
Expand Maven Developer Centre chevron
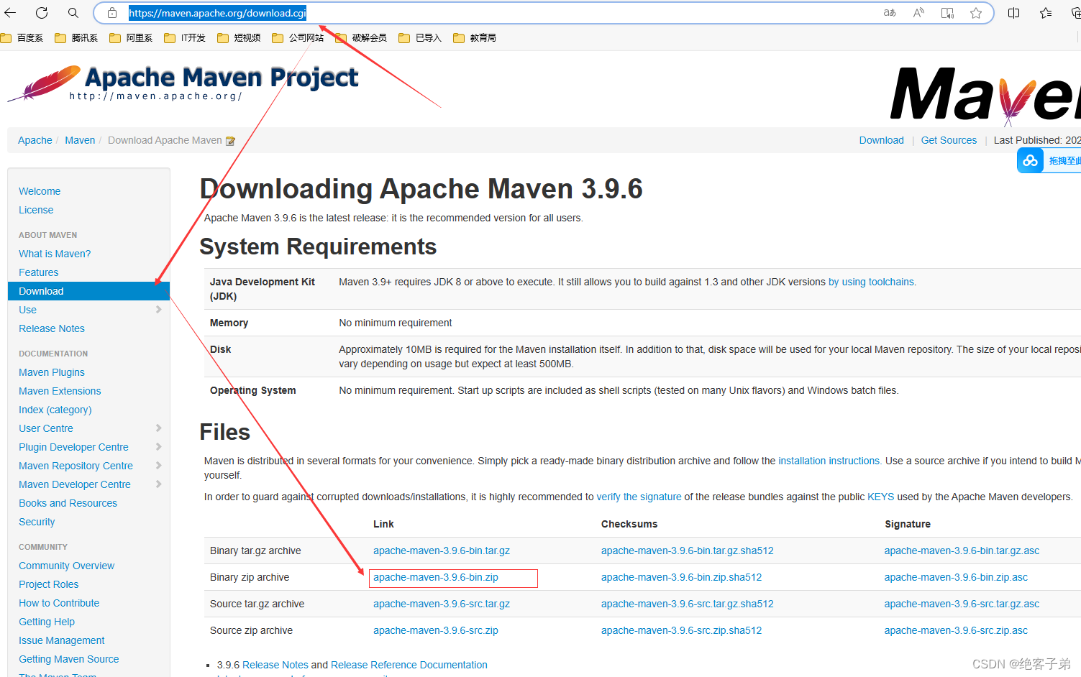(158, 484)
